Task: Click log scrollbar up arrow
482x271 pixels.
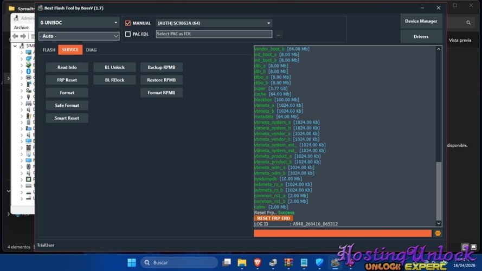Action: [439, 49]
